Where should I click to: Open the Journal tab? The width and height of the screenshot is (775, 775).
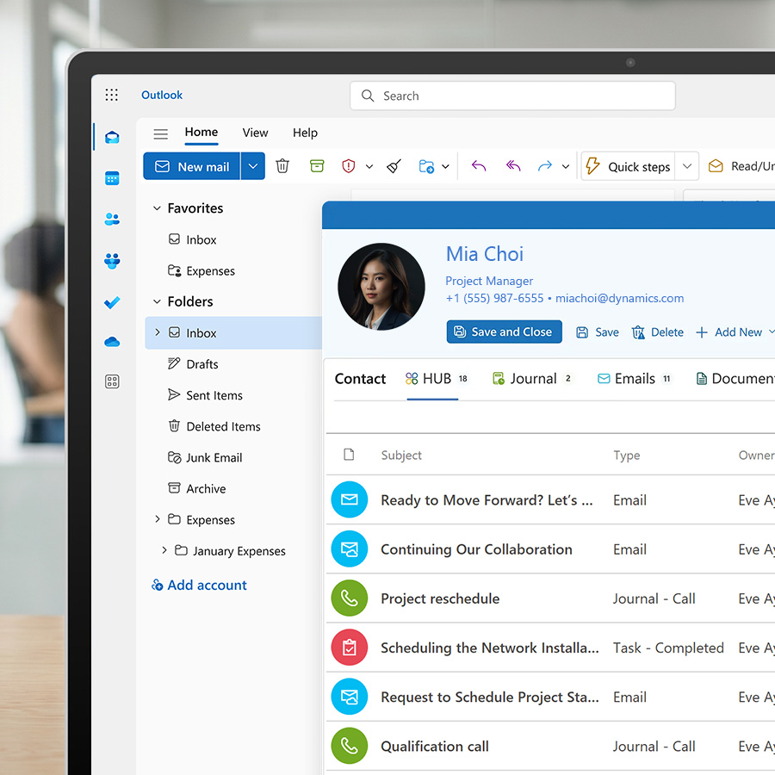532,379
